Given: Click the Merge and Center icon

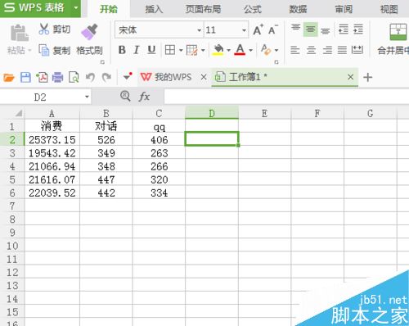Looking at the screenshot, I should point(398,32).
